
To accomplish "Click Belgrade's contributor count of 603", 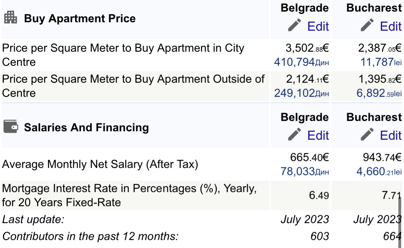I will click(x=320, y=236).
